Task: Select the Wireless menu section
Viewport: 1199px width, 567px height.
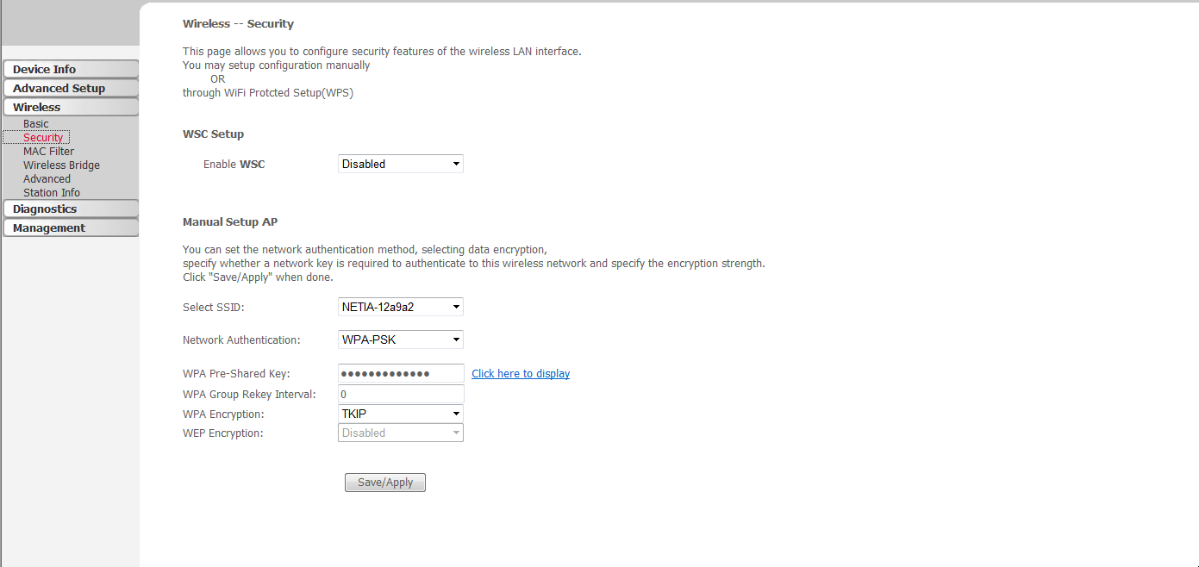Action: (x=70, y=107)
